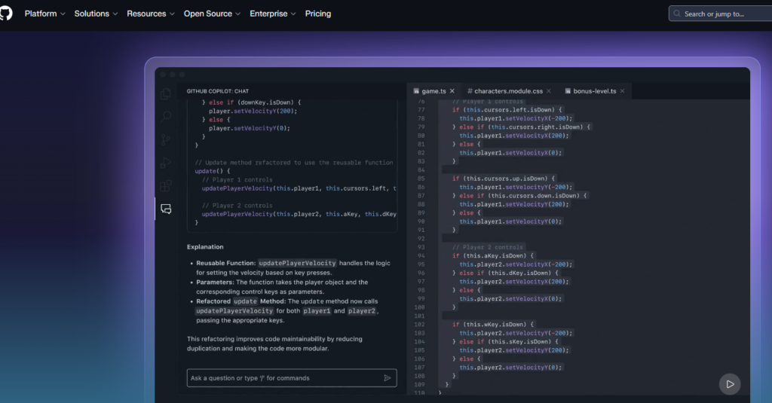Open the Source Control branch icon
Image resolution: width=772 pixels, height=403 pixels.
coord(166,140)
